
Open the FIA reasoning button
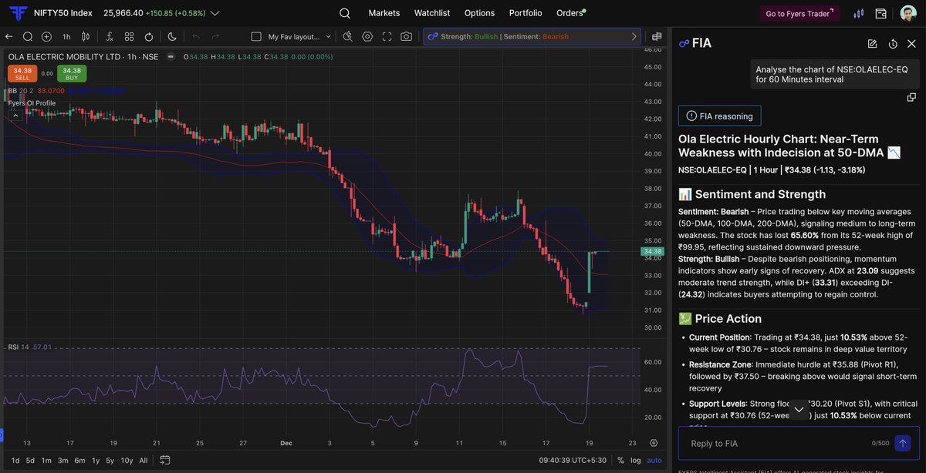coord(720,116)
